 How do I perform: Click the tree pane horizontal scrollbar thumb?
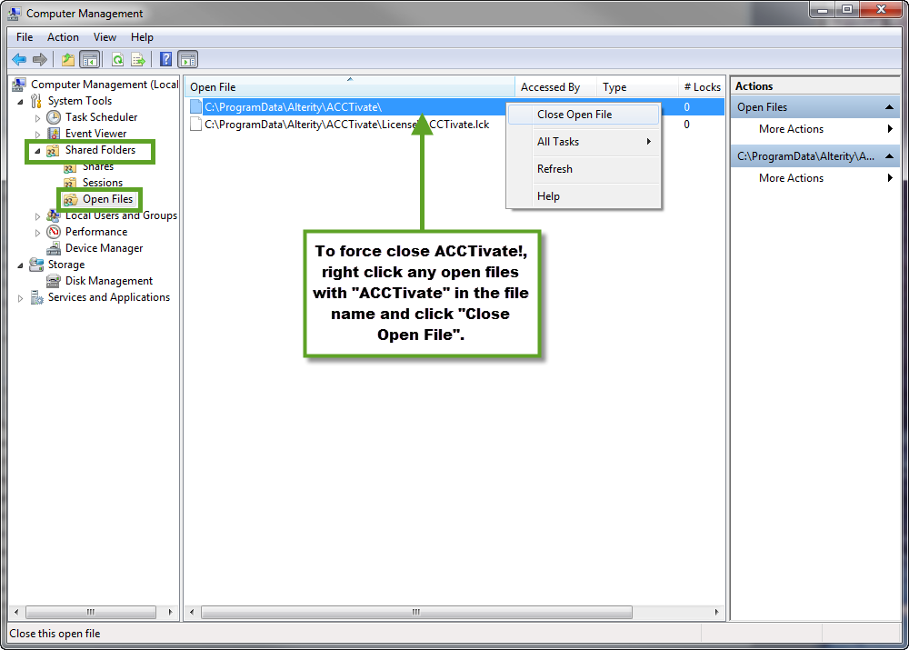coord(91,612)
